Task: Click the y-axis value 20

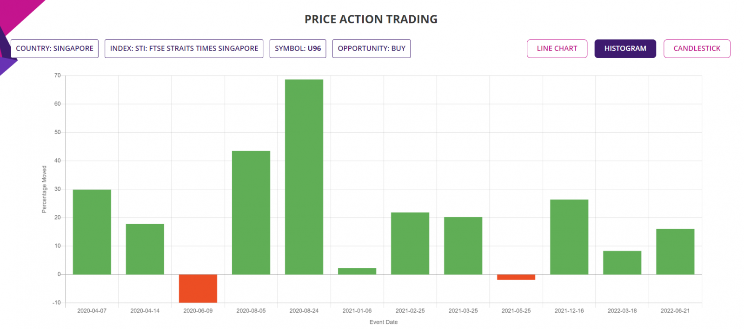Action: pos(58,218)
